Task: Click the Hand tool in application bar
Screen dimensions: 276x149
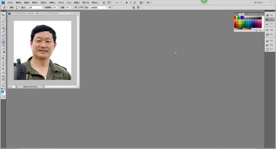Action: 126,3
